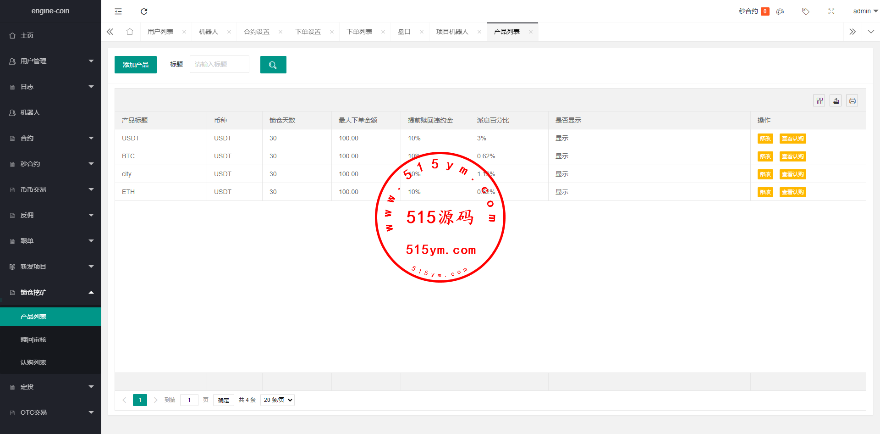
Task: Toggle fullscreen mode icon
Action: click(x=831, y=11)
